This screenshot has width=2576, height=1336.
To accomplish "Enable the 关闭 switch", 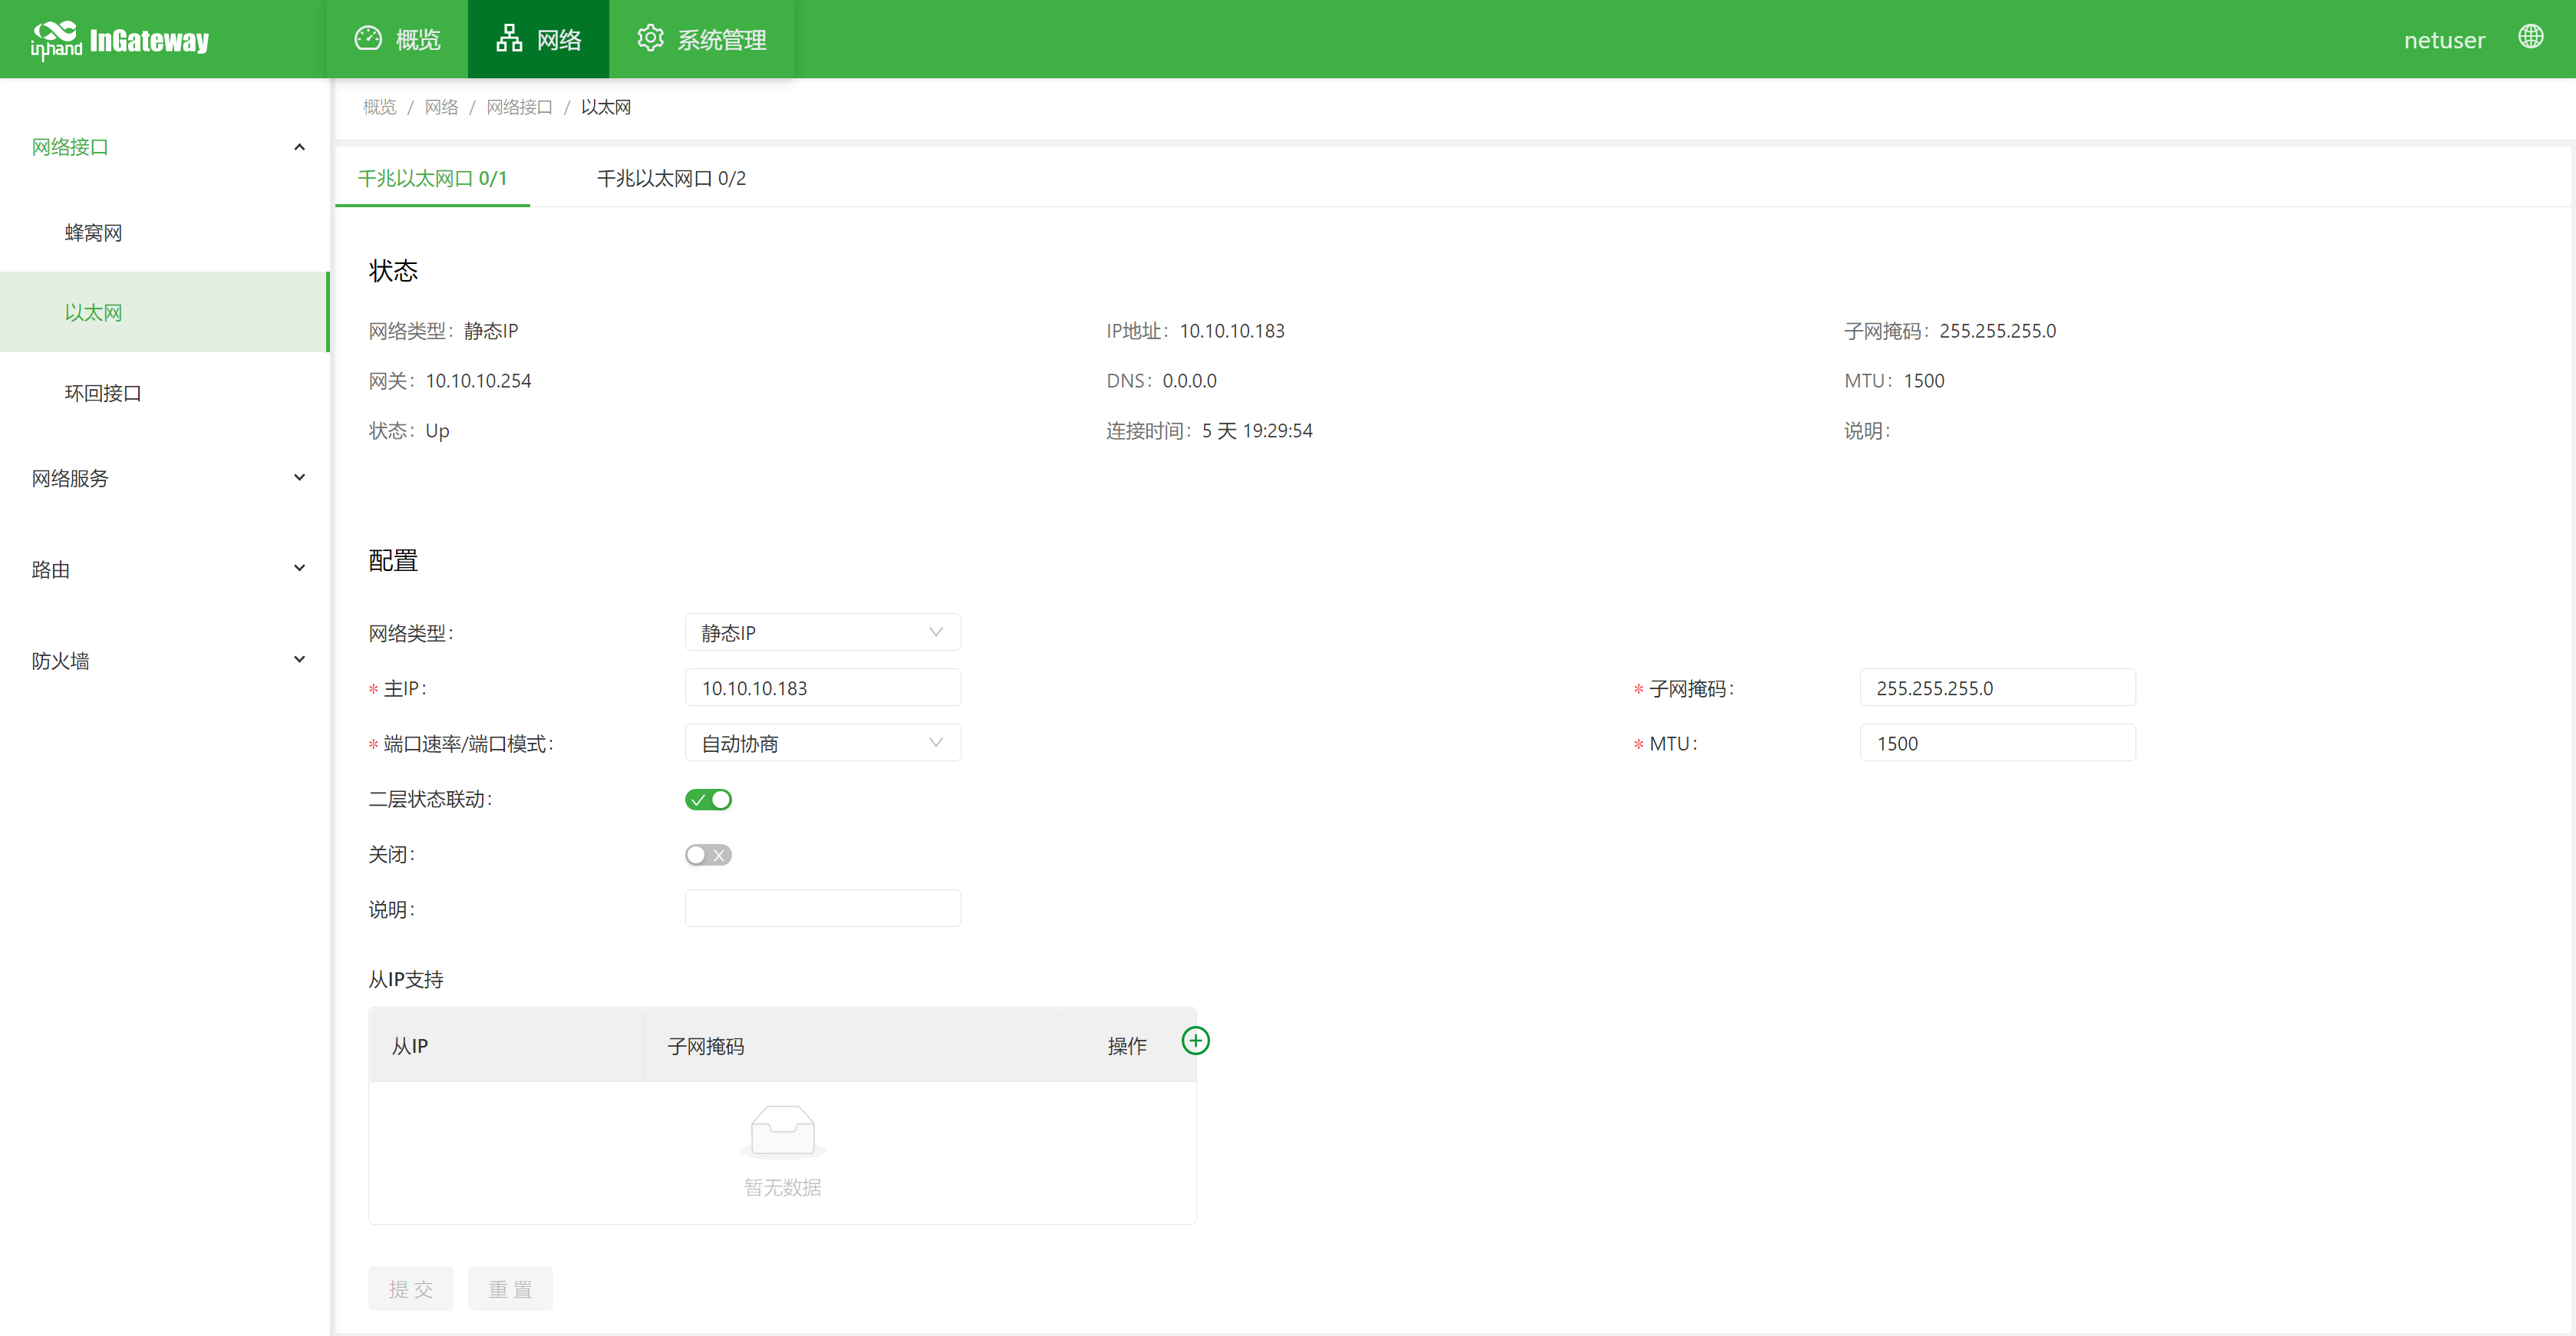I will (x=709, y=854).
